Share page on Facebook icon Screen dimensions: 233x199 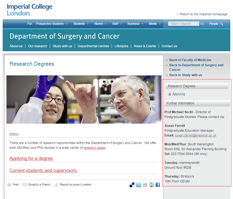pyautogui.click(x=158, y=185)
